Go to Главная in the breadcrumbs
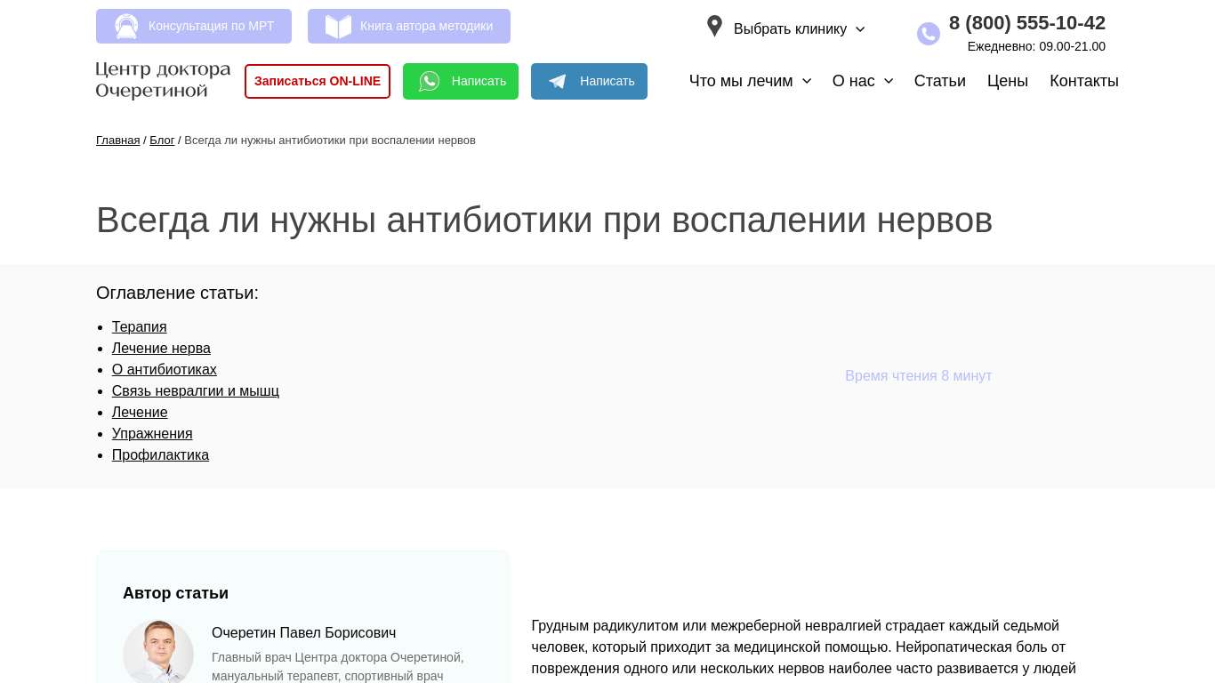Viewport: 1215px width, 683px height. (x=117, y=141)
